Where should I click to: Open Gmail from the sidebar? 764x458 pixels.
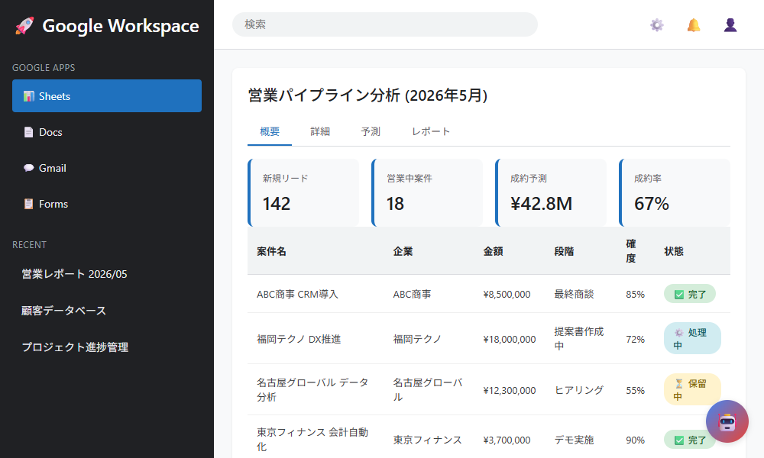(x=107, y=168)
